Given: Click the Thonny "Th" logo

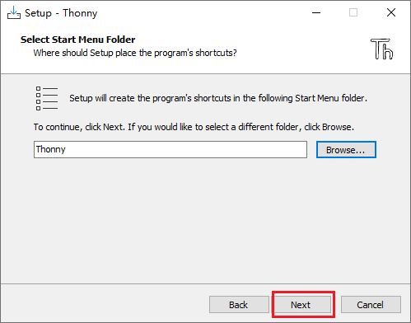Looking at the screenshot, I should [x=382, y=49].
